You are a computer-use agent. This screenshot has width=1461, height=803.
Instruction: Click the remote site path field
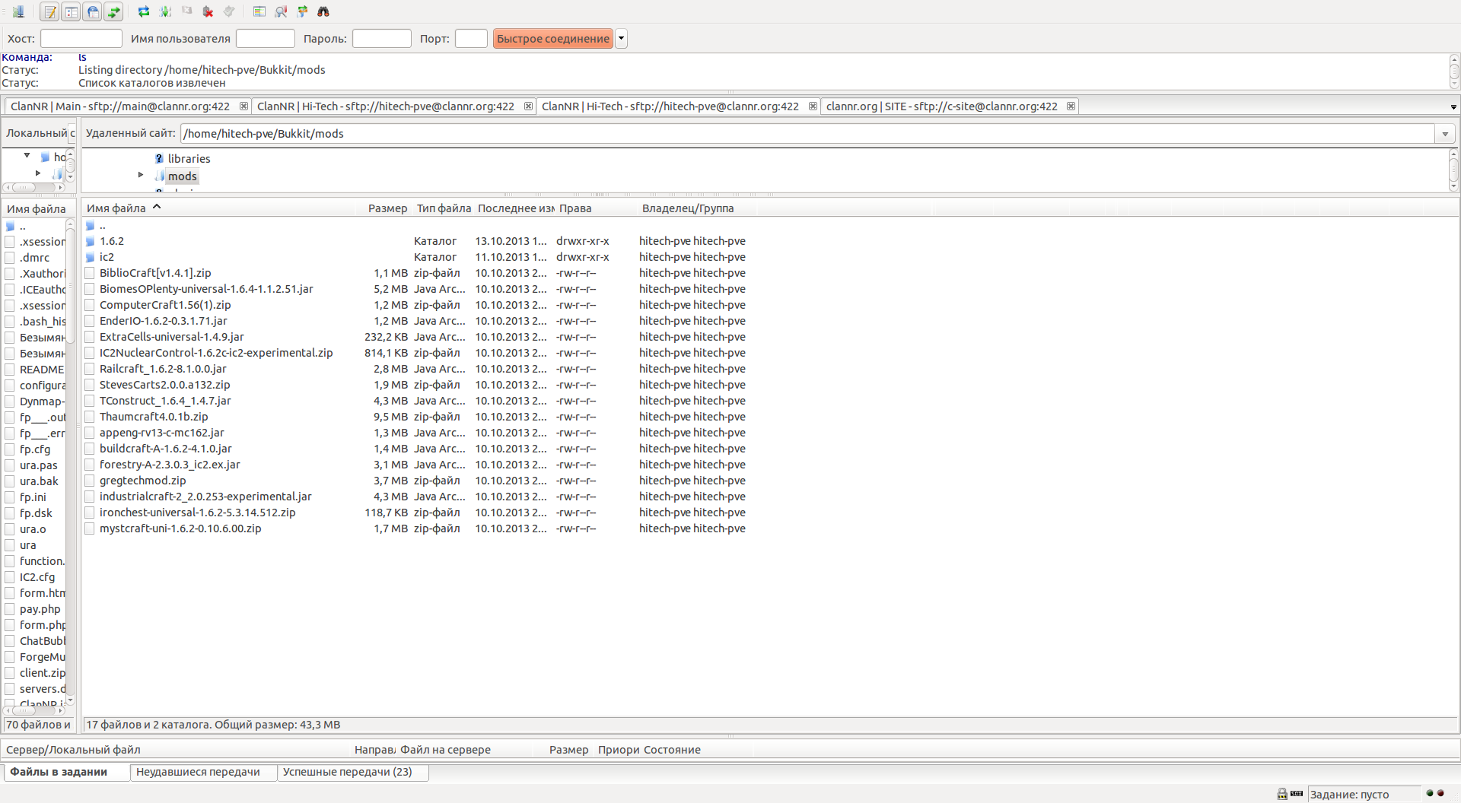point(808,134)
